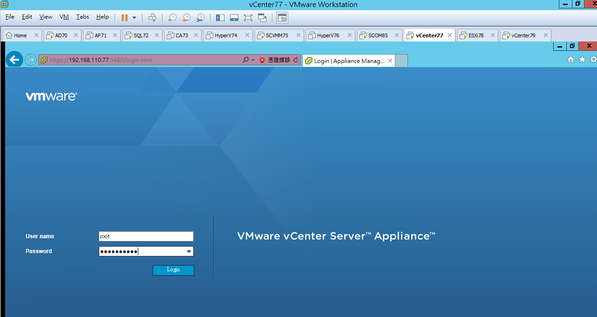Click the Favorites star icon
597x317 pixels.
point(582,60)
